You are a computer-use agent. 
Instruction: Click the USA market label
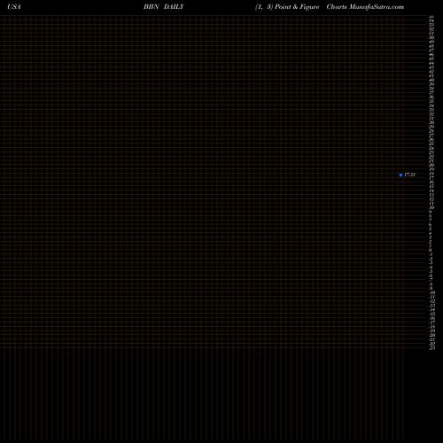pyautogui.click(x=14, y=7)
